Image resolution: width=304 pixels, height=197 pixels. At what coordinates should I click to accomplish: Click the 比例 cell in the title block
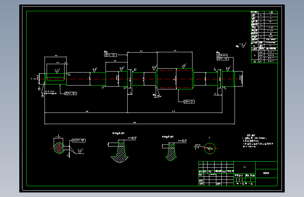252,175
